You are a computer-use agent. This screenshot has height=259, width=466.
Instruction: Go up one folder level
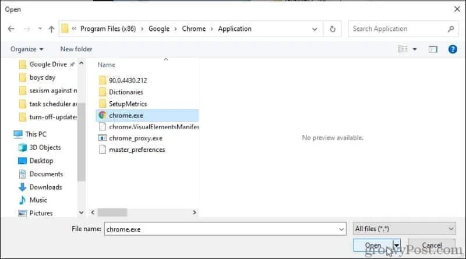coord(51,29)
